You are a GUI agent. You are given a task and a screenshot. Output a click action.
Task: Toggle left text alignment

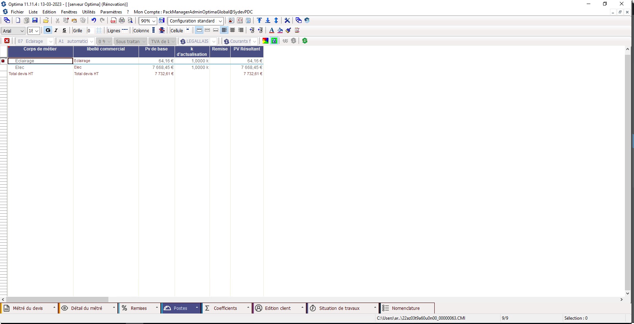click(224, 30)
